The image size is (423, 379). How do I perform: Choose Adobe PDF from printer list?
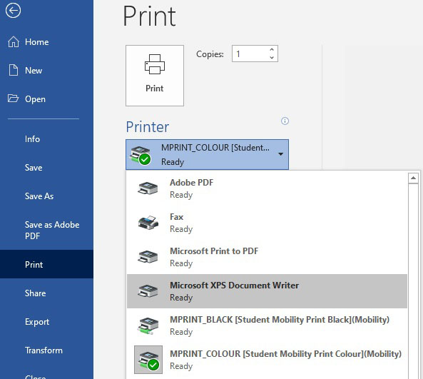pos(267,188)
